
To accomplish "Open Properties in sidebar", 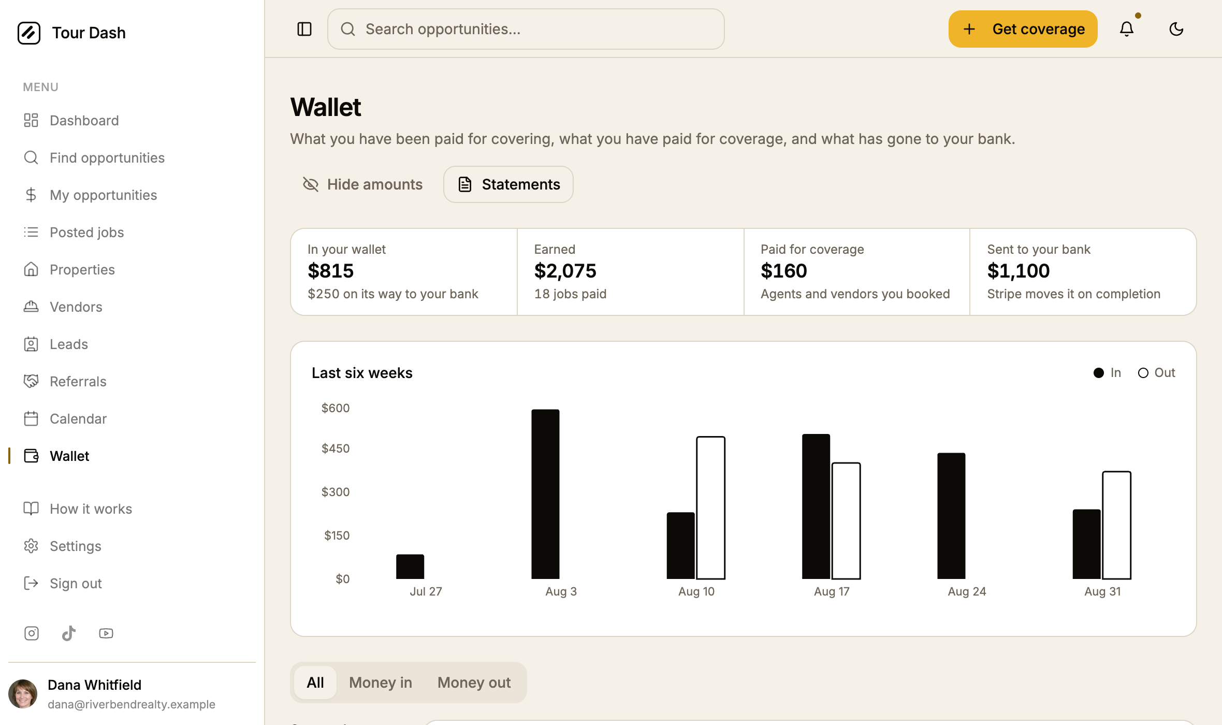I will [x=132, y=269].
